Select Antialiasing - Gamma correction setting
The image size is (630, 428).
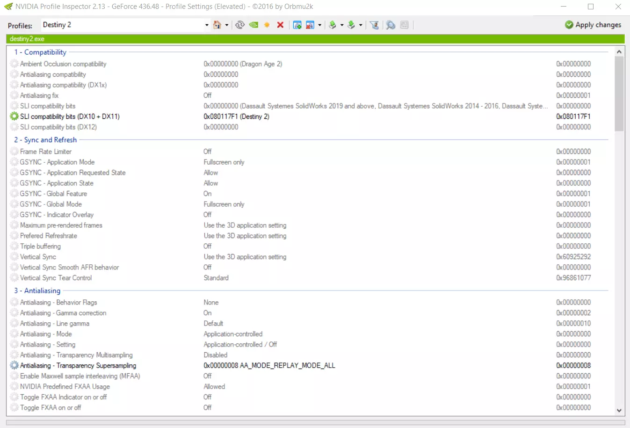tap(63, 313)
